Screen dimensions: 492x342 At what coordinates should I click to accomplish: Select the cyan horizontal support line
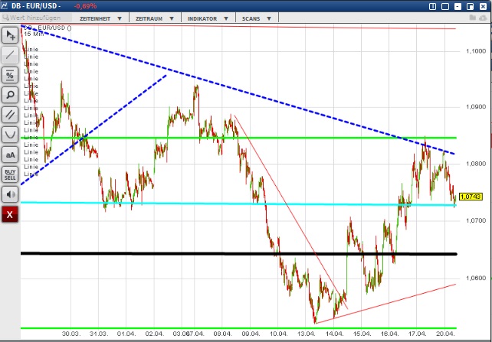point(238,204)
